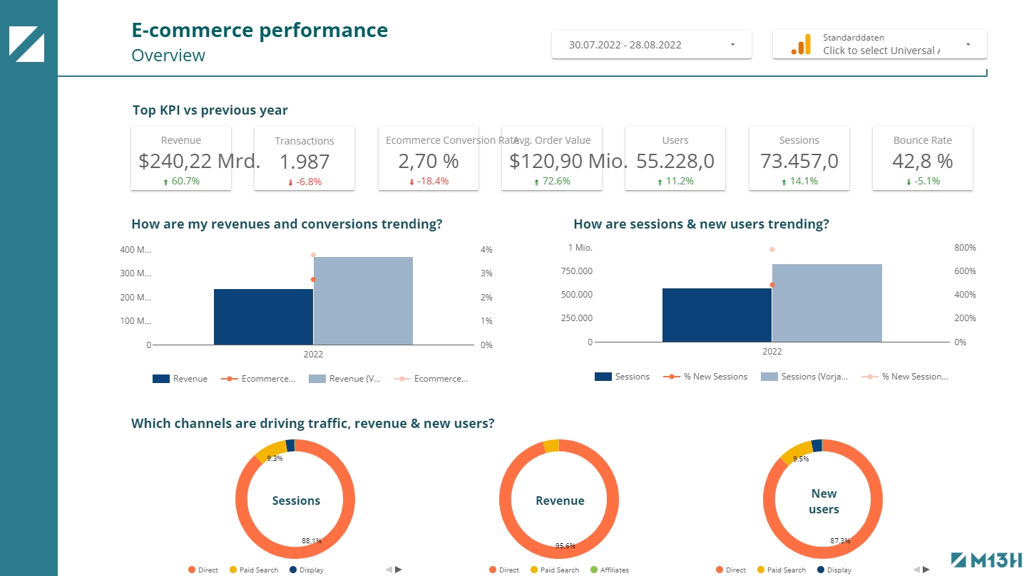Click the Google Analytics bar chart icon

click(801, 45)
